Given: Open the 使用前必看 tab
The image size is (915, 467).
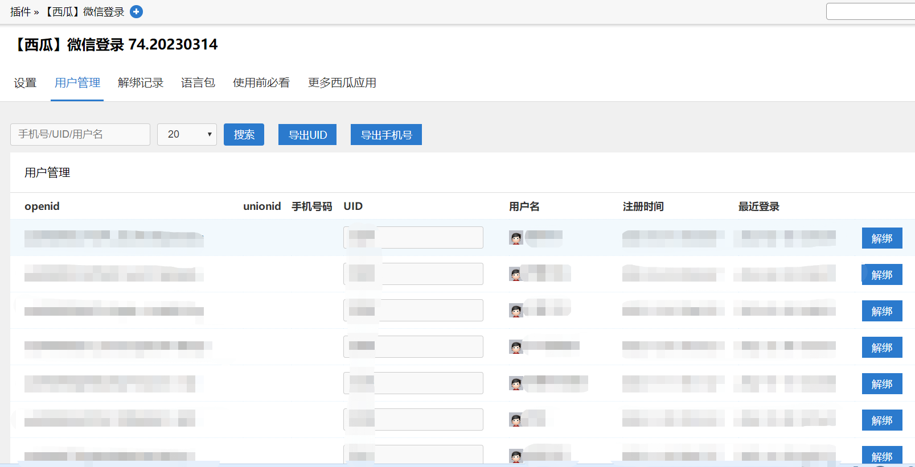Looking at the screenshot, I should point(261,83).
